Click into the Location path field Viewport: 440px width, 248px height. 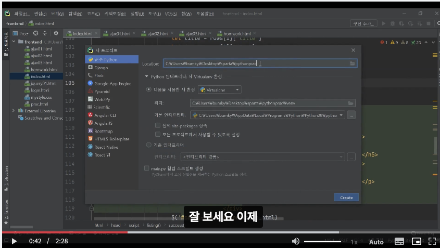(260, 63)
